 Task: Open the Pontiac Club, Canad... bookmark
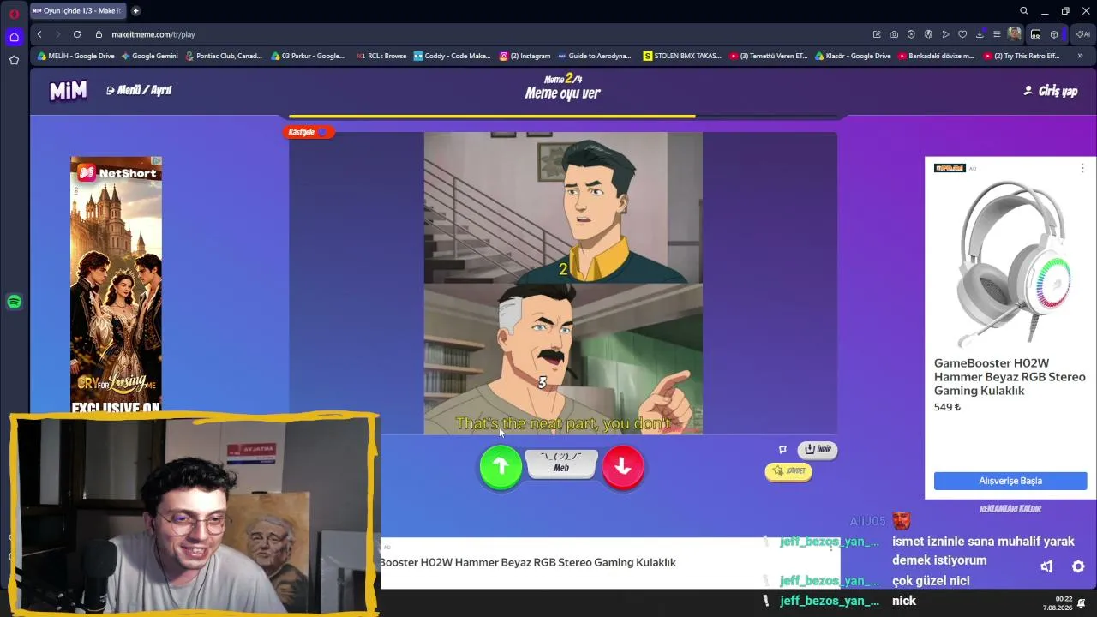[x=224, y=56]
